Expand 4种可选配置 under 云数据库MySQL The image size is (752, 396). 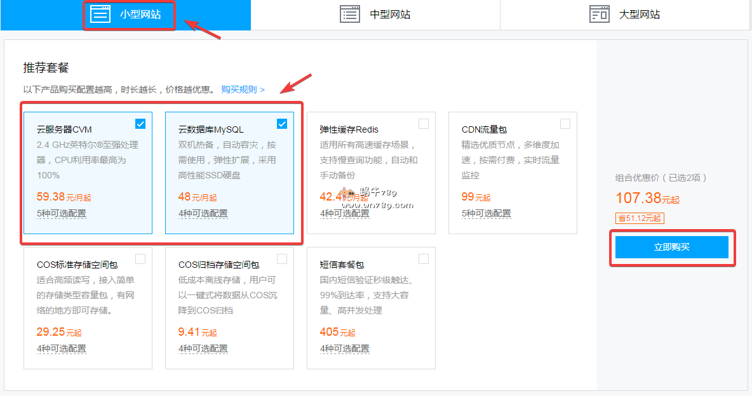coord(203,213)
